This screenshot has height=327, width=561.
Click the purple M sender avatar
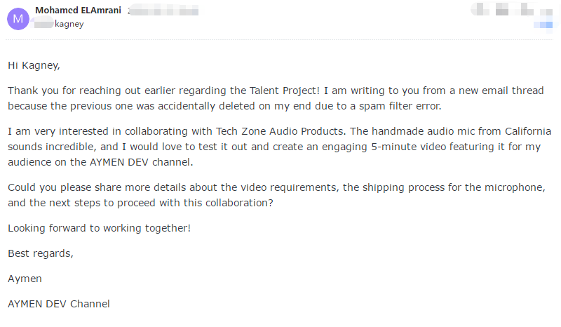click(x=18, y=18)
